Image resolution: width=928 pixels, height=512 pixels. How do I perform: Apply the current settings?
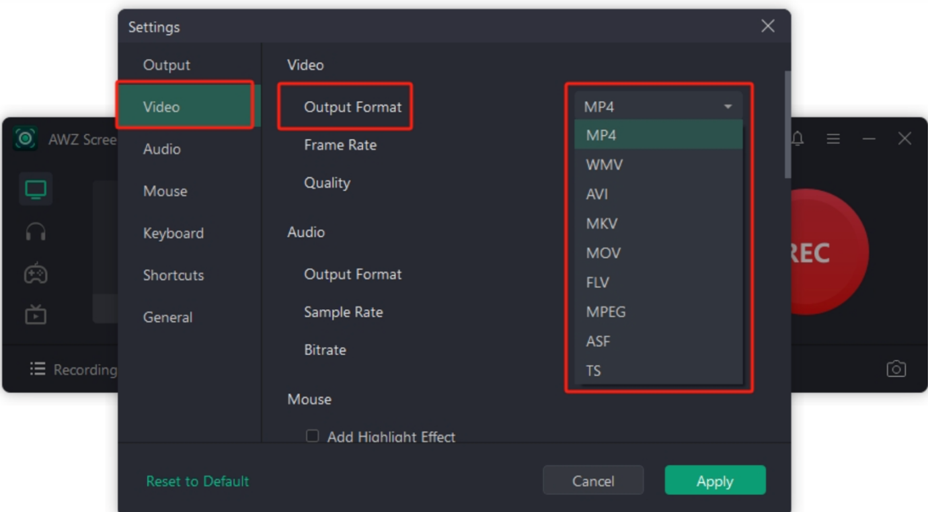pyautogui.click(x=715, y=480)
